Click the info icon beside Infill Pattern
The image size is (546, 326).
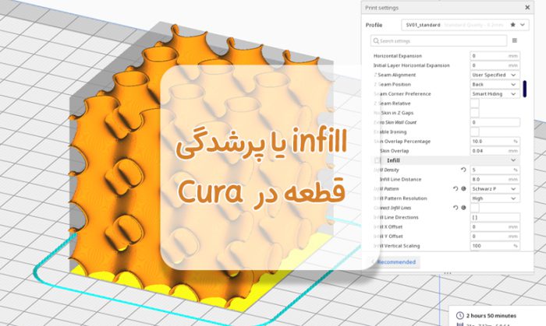coord(463,189)
